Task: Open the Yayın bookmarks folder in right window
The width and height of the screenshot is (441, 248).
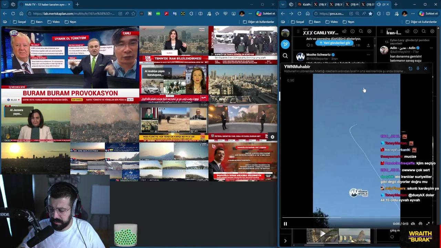Action: coord(348,22)
